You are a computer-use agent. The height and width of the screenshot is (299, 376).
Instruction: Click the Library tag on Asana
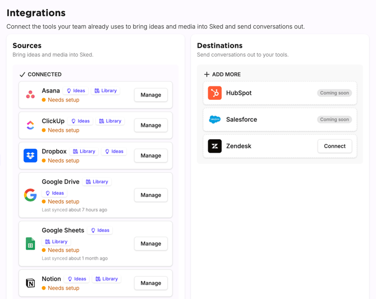pyautogui.click(x=106, y=91)
